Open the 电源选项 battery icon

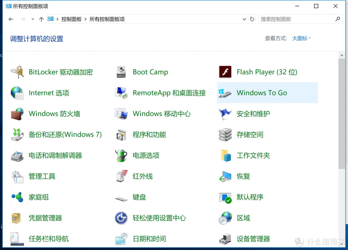(x=121, y=155)
